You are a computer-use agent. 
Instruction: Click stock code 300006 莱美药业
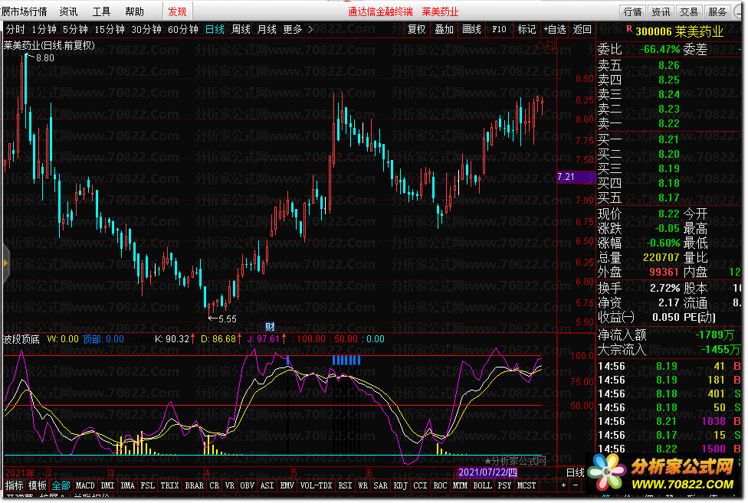(x=679, y=32)
